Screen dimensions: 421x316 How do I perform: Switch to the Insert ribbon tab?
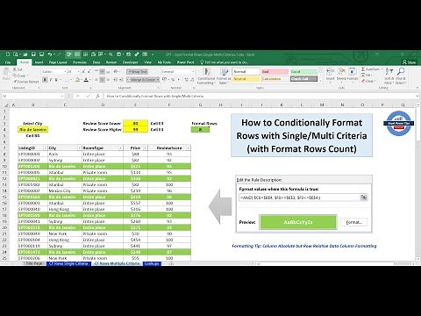(39, 62)
